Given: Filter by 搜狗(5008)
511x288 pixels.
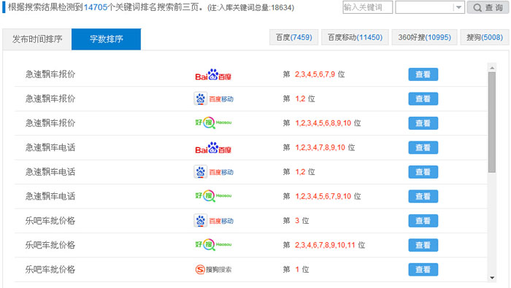Looking at the screenshot, I should (x=485, y=37).
